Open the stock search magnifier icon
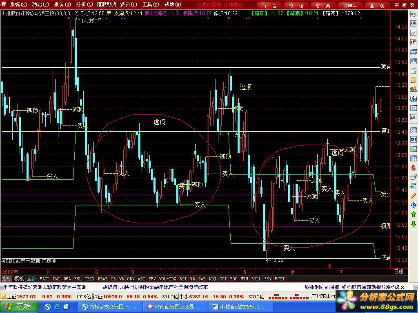 413,108
